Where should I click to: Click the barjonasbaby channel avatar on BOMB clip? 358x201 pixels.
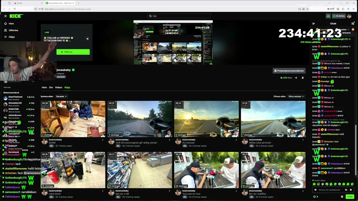pyautogui.click(x=44, y=141)
